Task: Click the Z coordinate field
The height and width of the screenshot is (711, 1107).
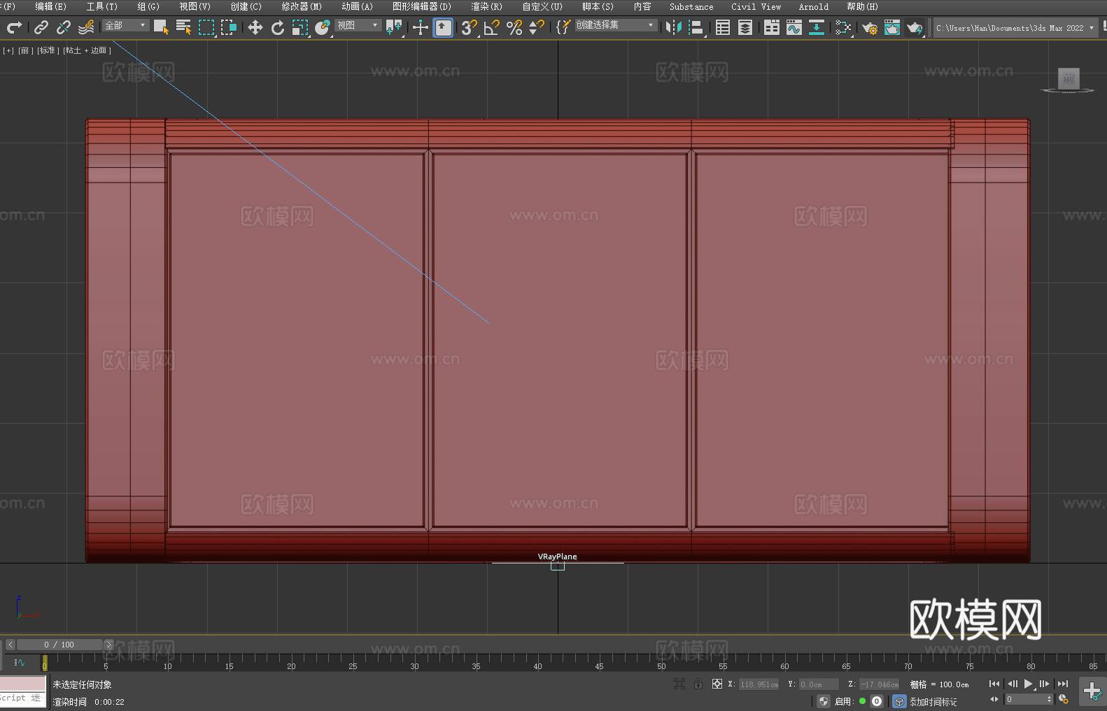Action: click(879, 684)
